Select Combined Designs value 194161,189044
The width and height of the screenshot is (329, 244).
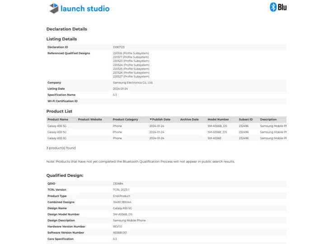coord(122,202)
